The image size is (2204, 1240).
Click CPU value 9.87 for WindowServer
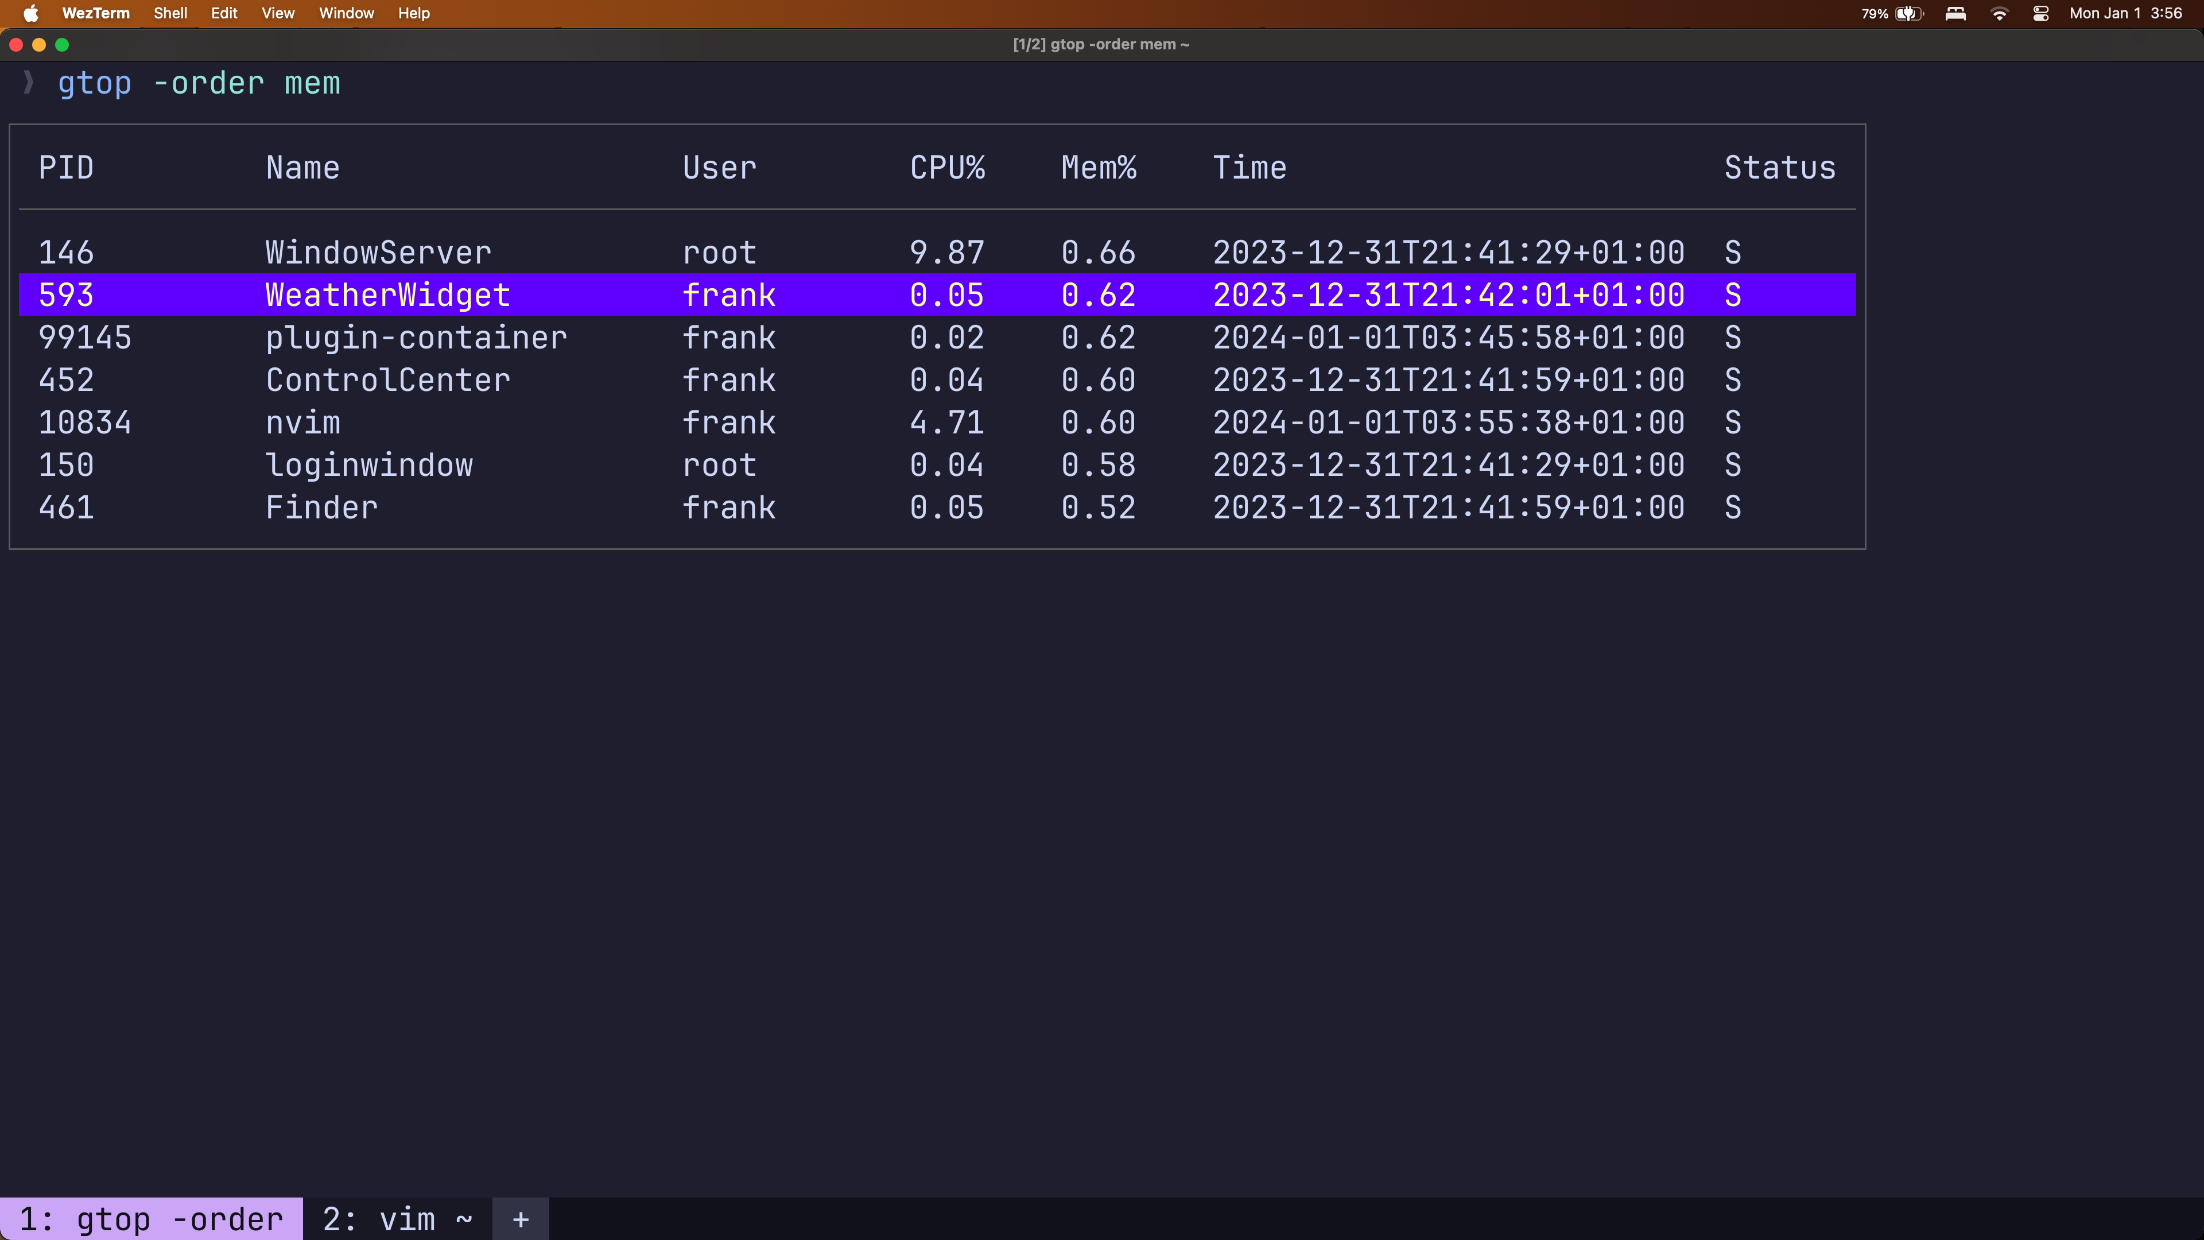click(x=947, y=253)
